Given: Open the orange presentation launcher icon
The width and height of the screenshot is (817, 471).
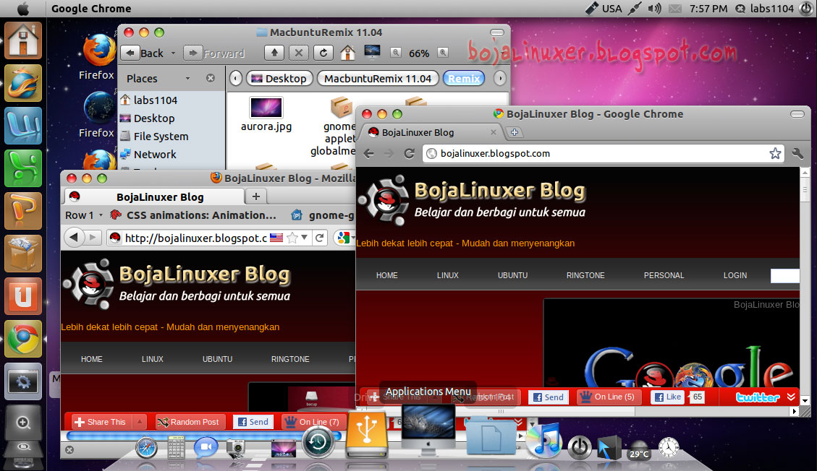Looking at the screenshot, I should coord(23,211).
